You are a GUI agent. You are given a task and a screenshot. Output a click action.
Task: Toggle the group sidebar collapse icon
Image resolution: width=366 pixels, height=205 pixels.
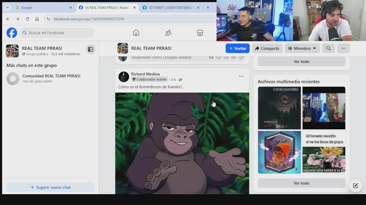[90, 49]
